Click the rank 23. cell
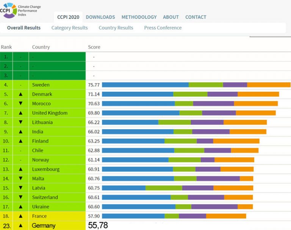 [7, 226]
